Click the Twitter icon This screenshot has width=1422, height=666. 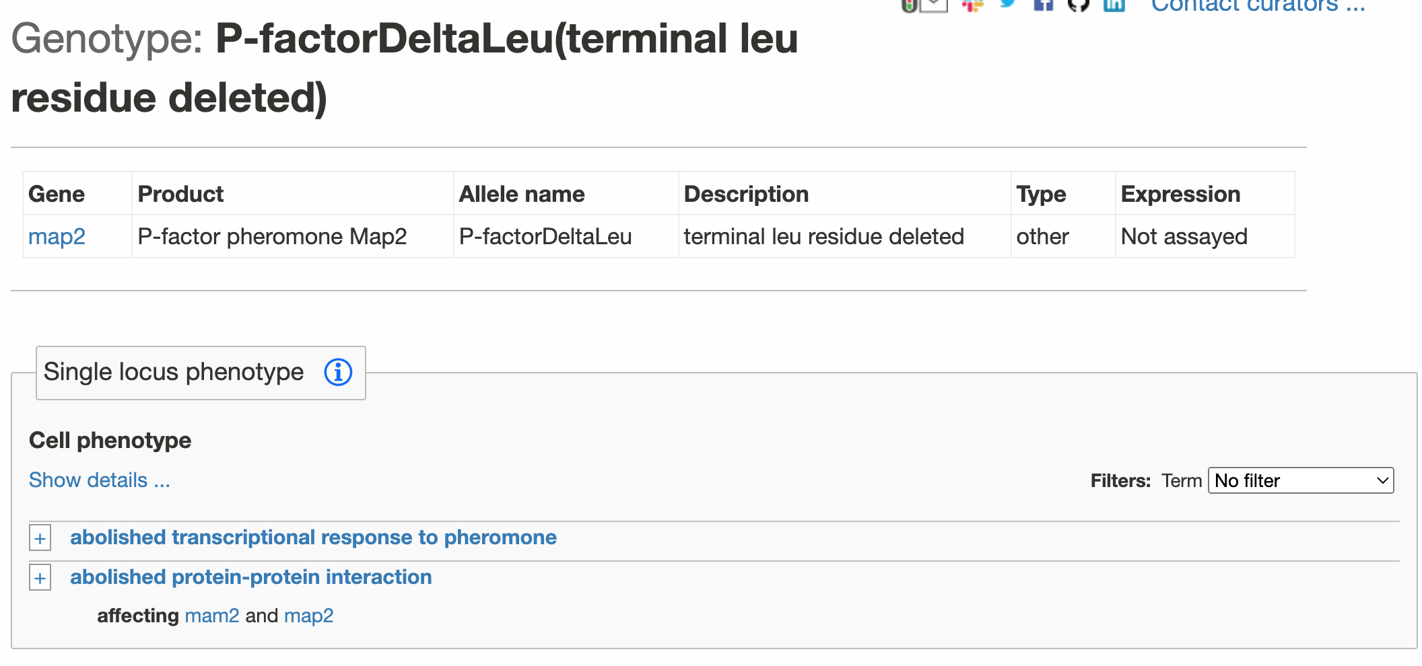click(x=1008, y=5)
